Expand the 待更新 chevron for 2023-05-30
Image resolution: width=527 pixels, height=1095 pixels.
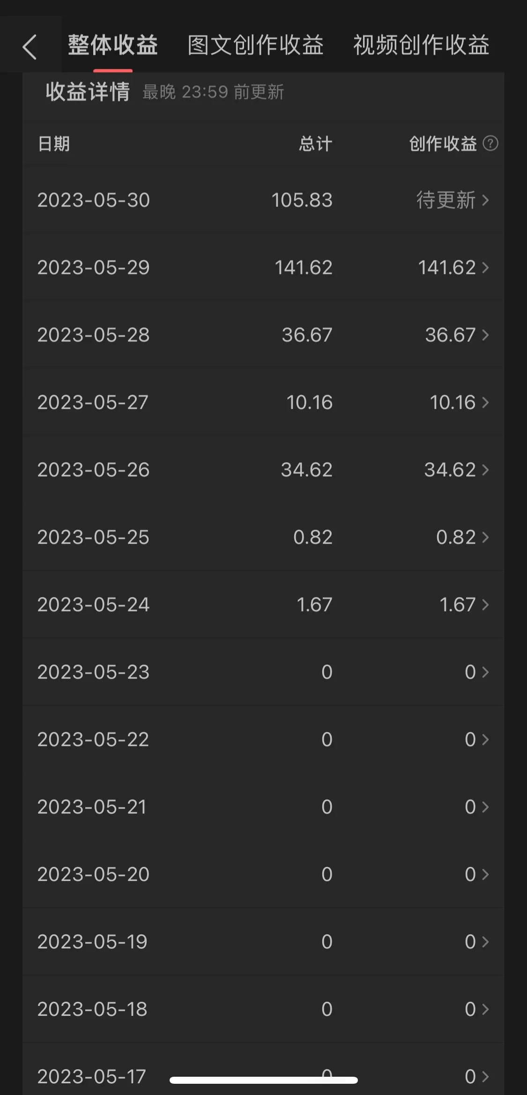click(485, 200)
